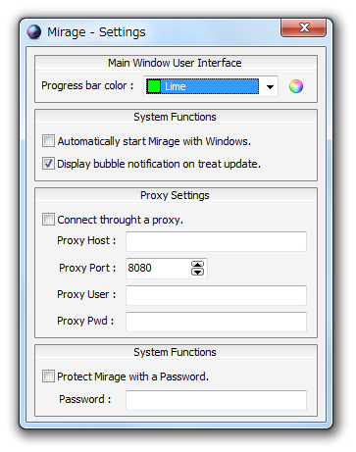Decrease Proxy Port with down arrow
356x452 pixels.
197,272
